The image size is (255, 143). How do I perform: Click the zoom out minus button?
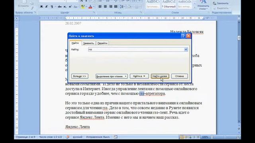click(212, 137)
